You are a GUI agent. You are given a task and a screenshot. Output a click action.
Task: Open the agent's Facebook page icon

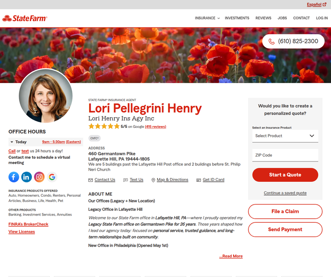pos(14,177)
